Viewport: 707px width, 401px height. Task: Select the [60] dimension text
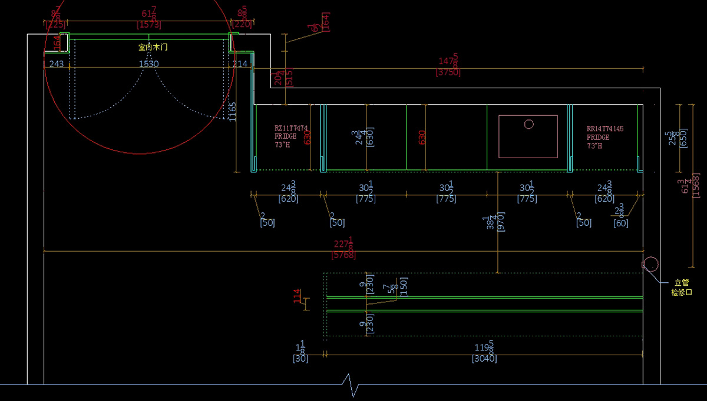coord(620,223)
